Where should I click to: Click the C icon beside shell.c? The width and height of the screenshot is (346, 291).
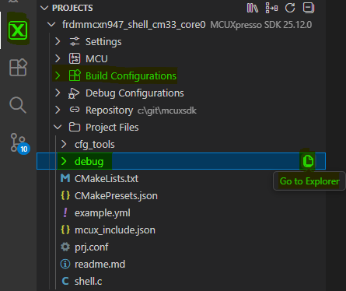click(x=65, y=281)
